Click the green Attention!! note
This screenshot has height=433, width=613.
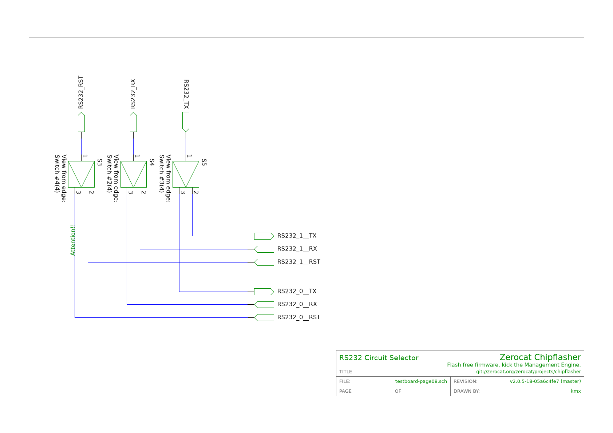tap(73, 240)
